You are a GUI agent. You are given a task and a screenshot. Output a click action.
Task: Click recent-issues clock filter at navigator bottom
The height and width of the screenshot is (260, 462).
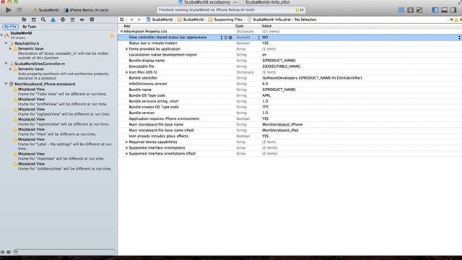[2, 252]
